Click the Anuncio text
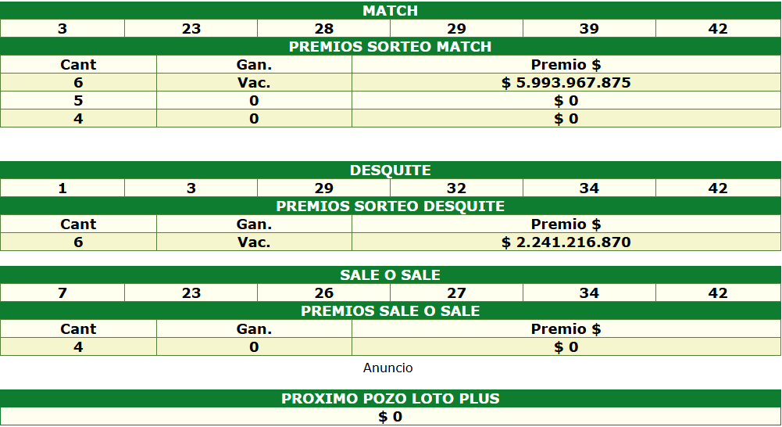Image resolution: width=782 pixels, height=427 pixels. [x=388, y=368]
